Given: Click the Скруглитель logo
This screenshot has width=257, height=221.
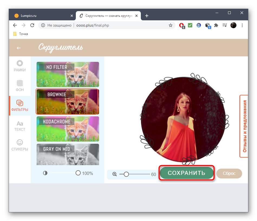Looking at the screenshot, I should (60, 47).
